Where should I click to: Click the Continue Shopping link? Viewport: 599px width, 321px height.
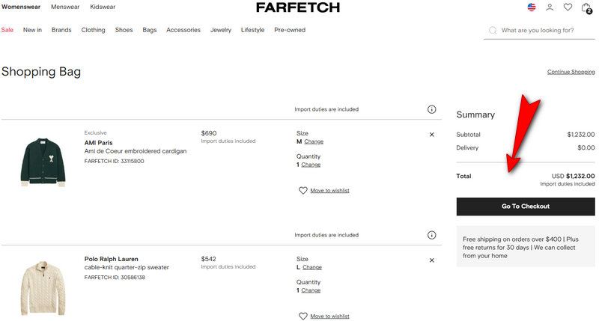pos(571,72)
